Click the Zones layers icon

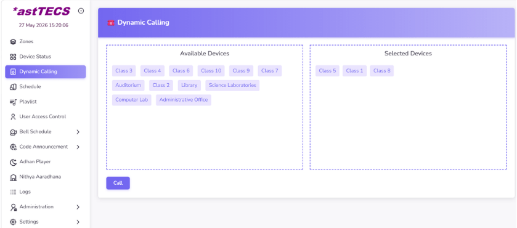(13, 41)
